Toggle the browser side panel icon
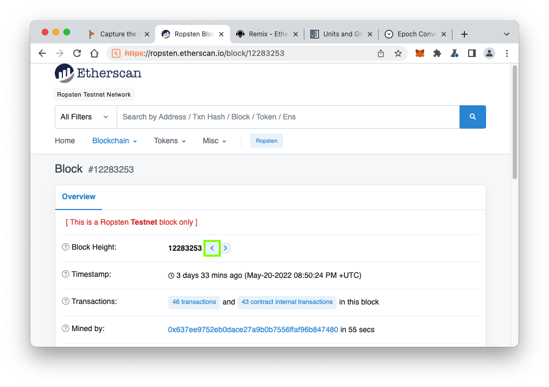The width and height of the screenshot is (549, 387). (471, 53)
